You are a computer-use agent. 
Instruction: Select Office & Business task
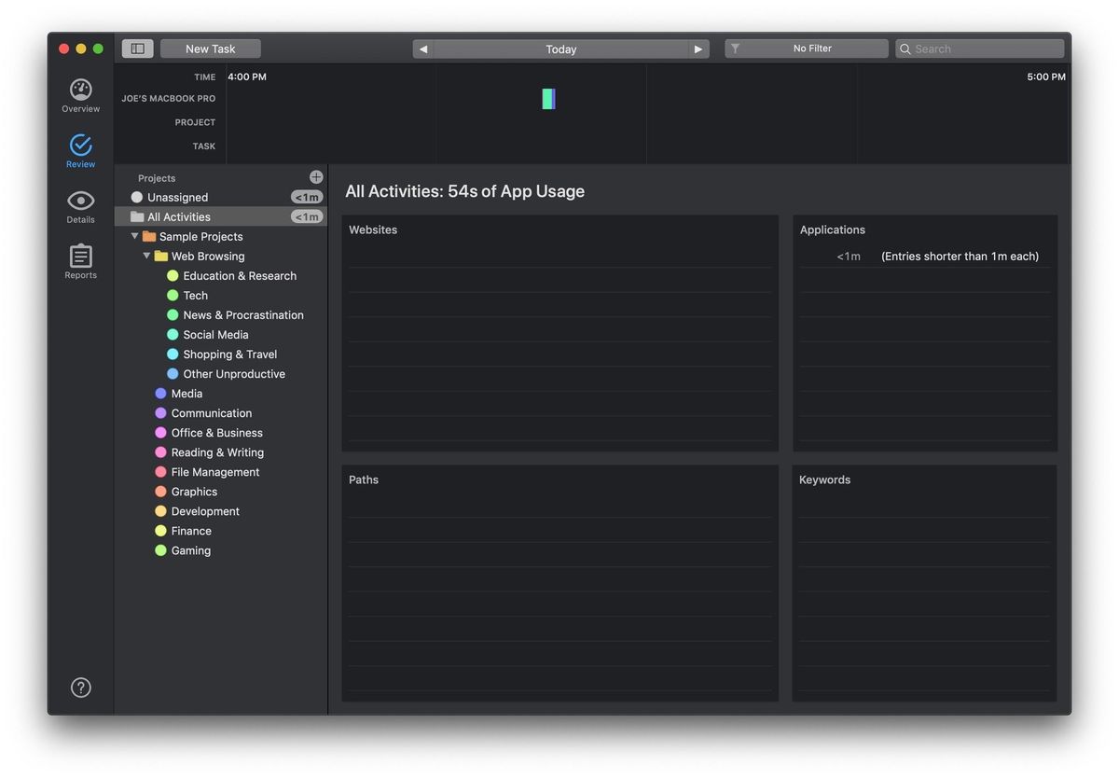click(216, 432)
